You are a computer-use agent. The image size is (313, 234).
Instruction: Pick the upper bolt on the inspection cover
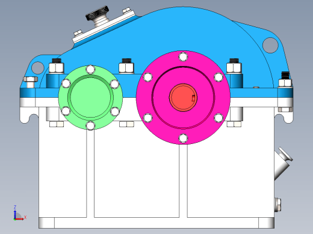pos(127,10)
